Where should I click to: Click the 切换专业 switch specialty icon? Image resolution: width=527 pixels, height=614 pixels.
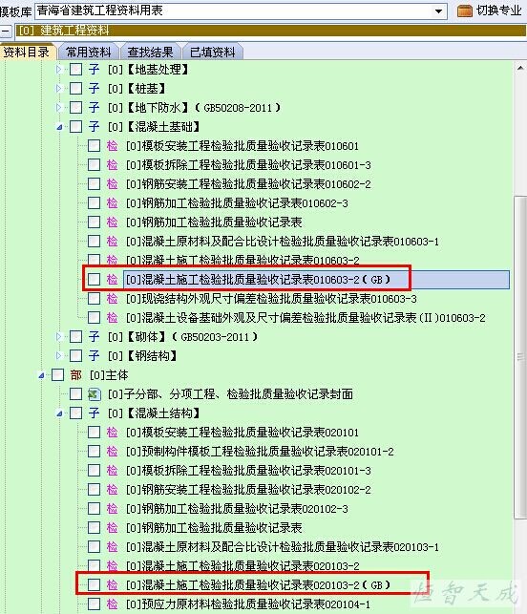pos(464,11)
